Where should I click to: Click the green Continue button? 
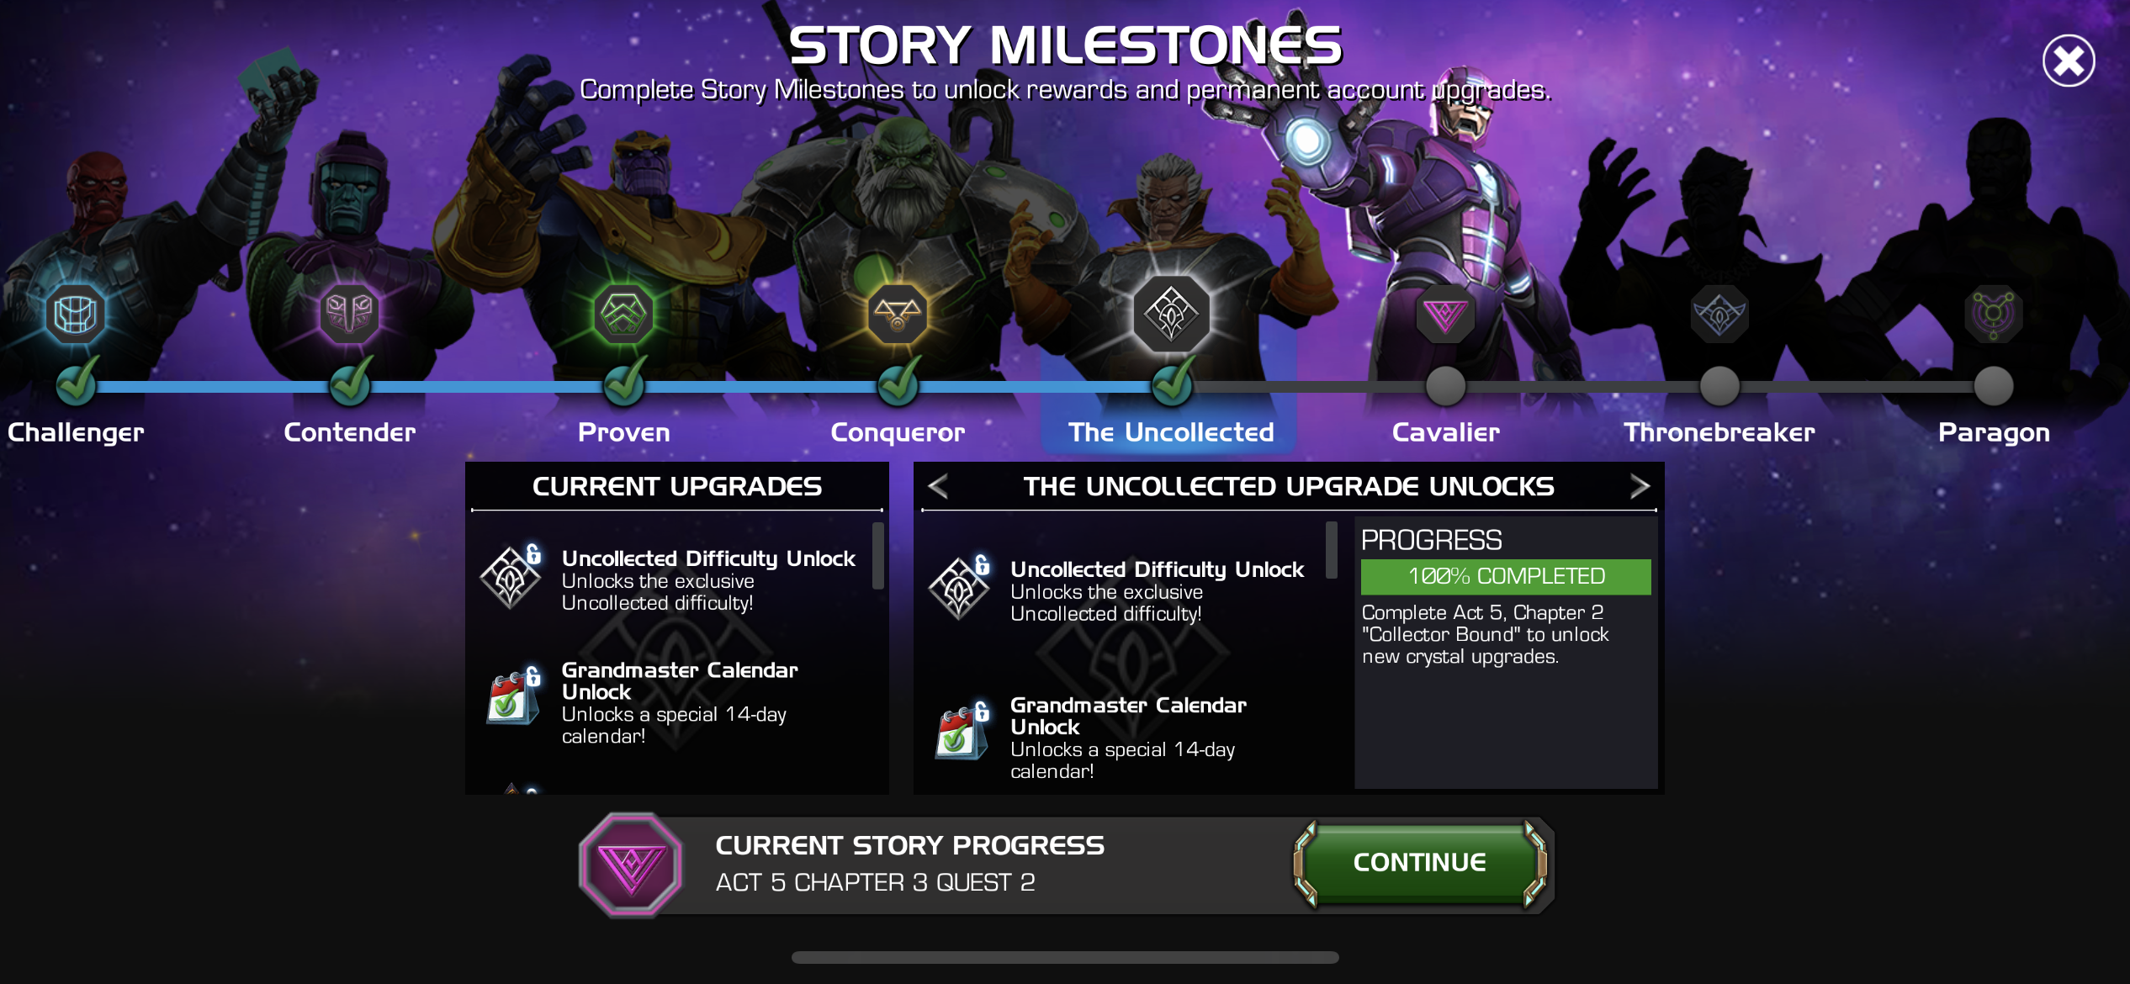pyautogui.click(x=1420, y=864)
